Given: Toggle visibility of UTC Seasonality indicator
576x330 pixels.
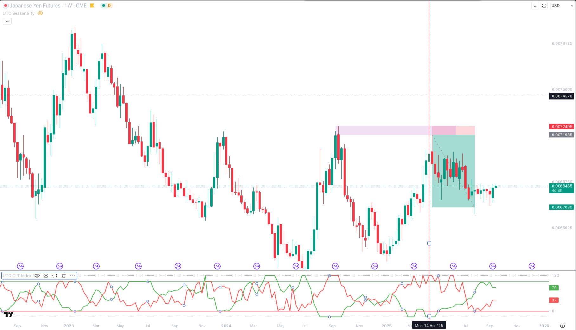Looking at the screenshot, I should (x=40, y=13).
